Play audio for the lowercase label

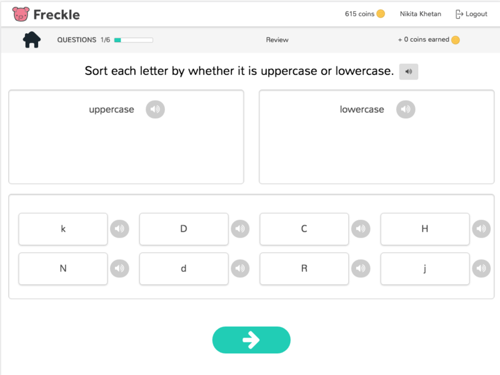coord(406,109)
